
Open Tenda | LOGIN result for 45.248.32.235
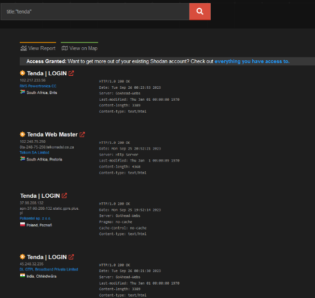47,257
